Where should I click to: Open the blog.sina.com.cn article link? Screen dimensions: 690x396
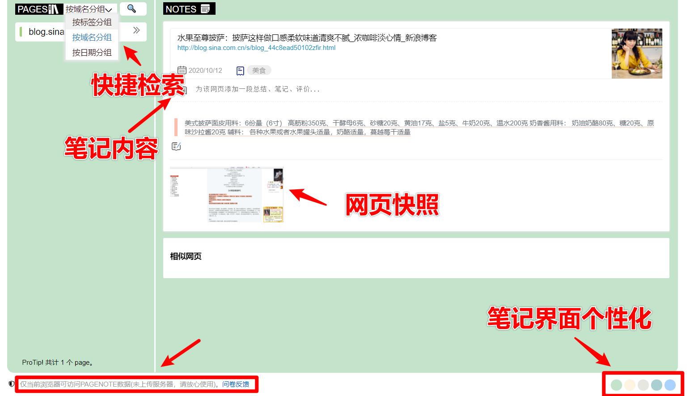coord(256,48)
